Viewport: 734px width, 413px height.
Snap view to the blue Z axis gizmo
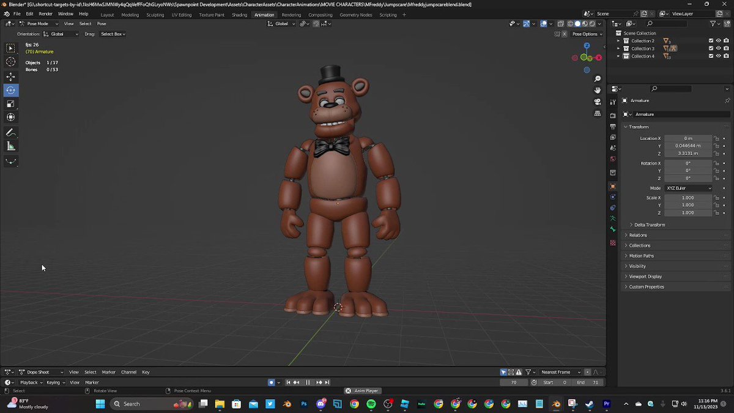pos(587,46)
